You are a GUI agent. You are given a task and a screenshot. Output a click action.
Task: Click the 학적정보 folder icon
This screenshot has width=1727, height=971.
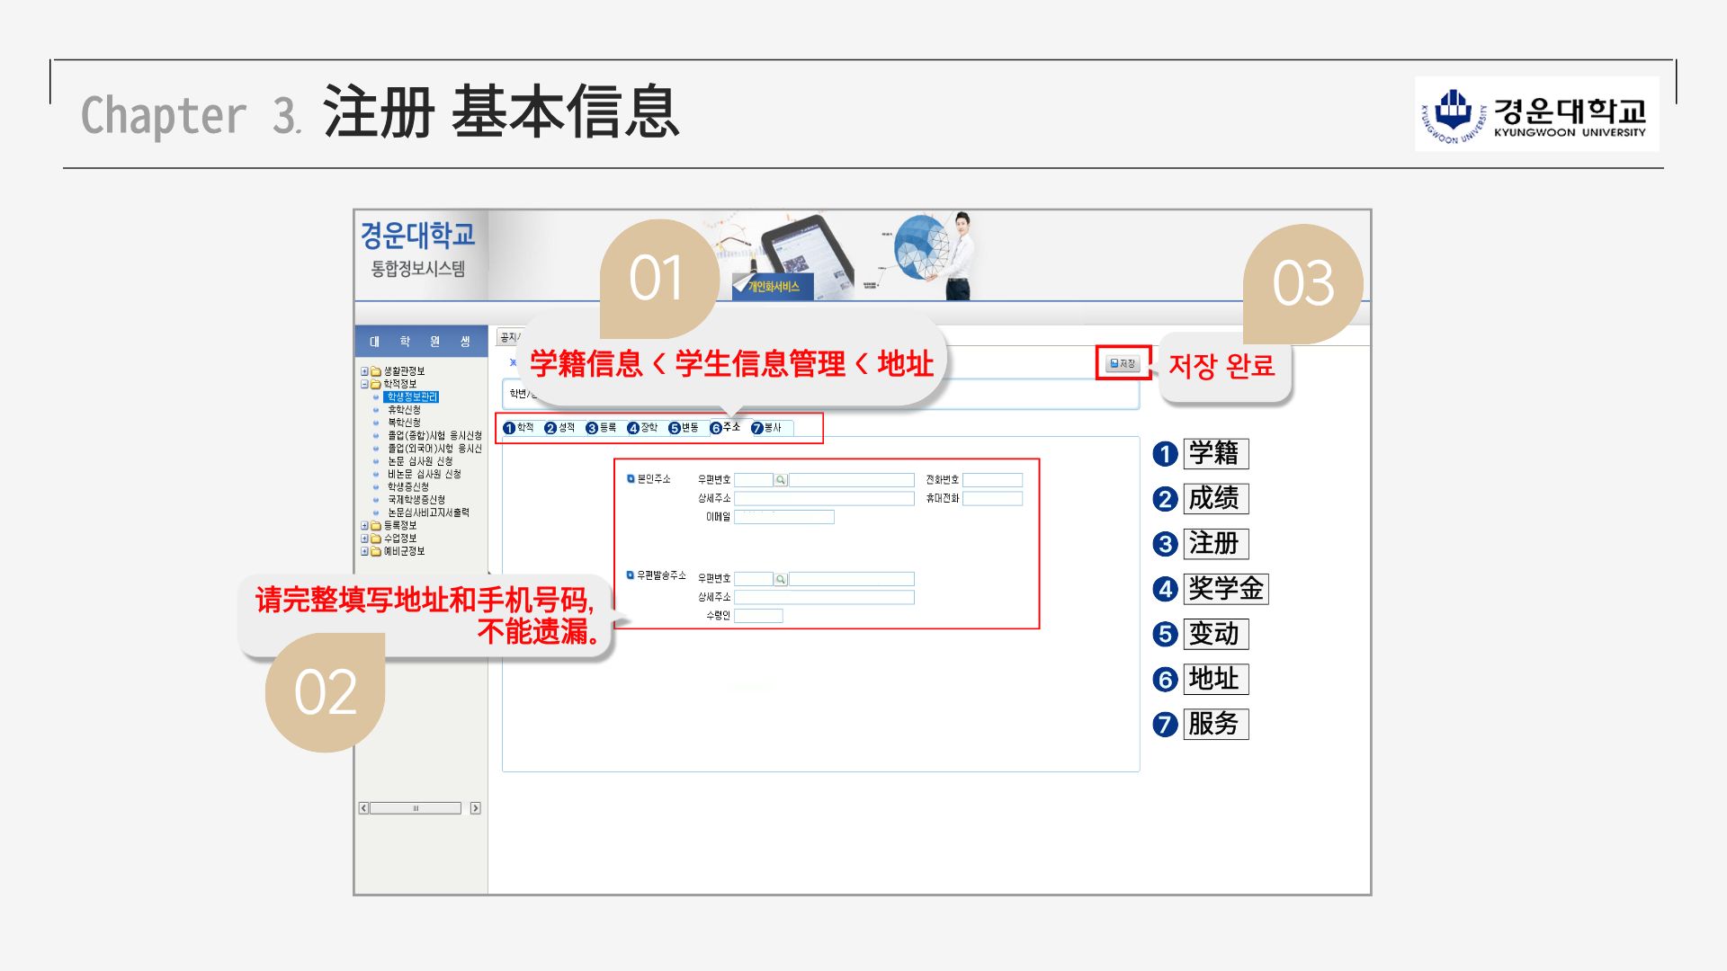point(376,384)
